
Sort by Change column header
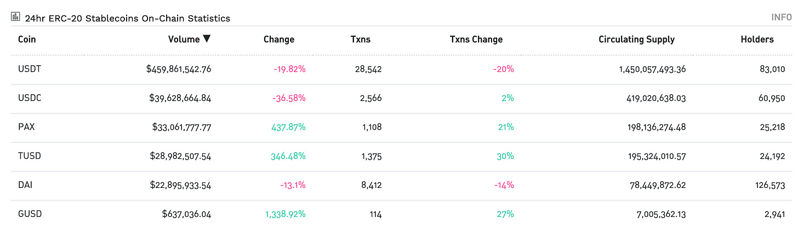278,39
